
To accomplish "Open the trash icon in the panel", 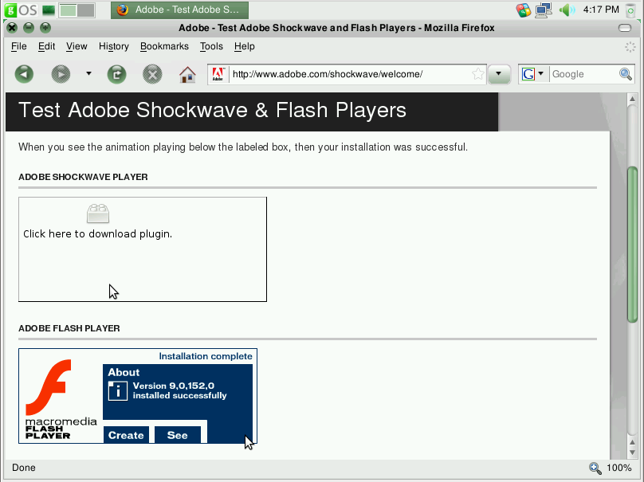I will coord(630,10).
